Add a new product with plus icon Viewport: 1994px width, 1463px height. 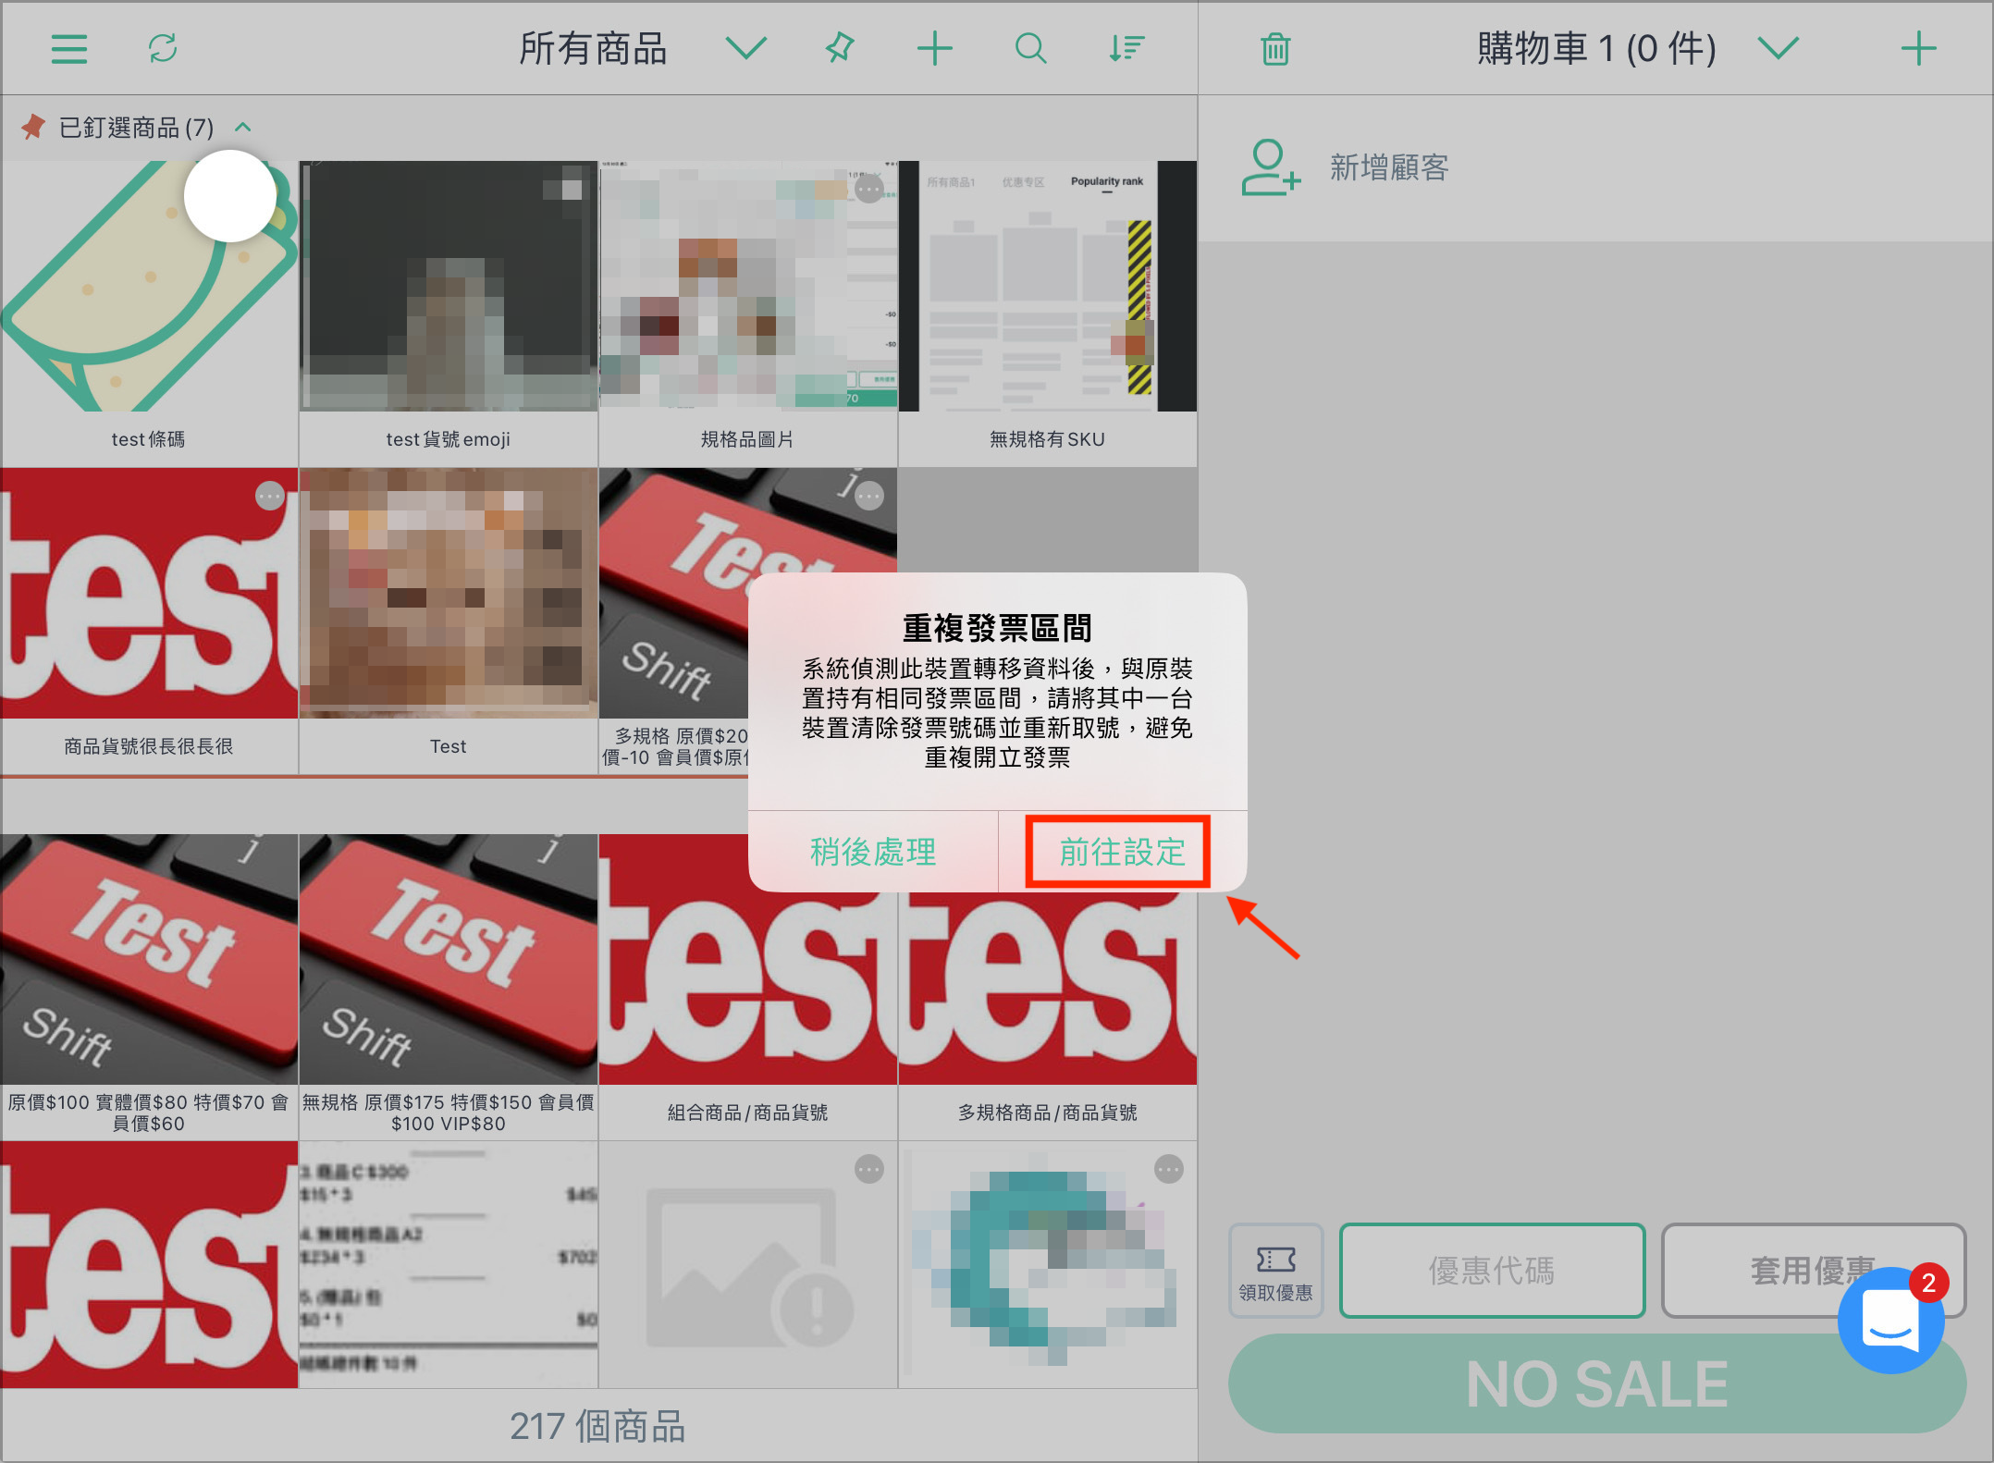[x=934, y=48]
